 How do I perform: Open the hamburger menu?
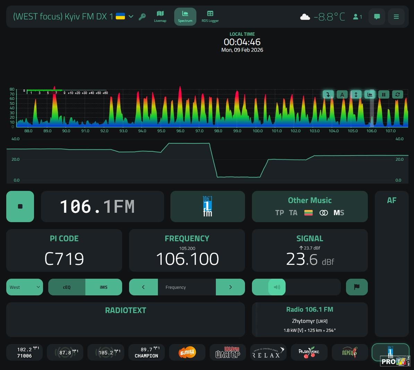pyautogui.click(x=396, y=17)
